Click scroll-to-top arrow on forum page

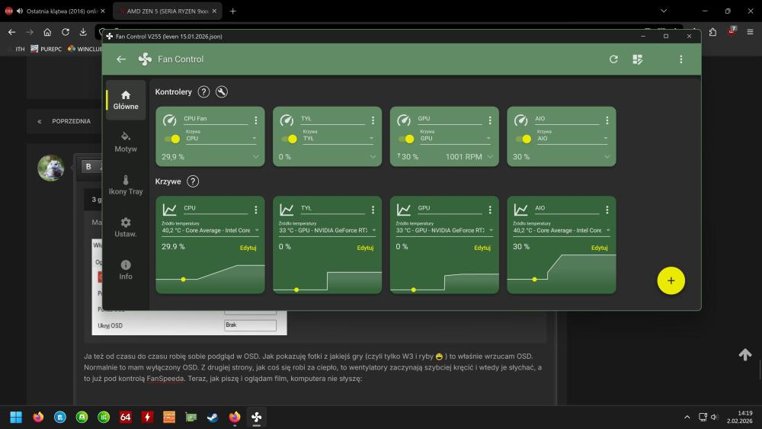click(x=745, y=354)
